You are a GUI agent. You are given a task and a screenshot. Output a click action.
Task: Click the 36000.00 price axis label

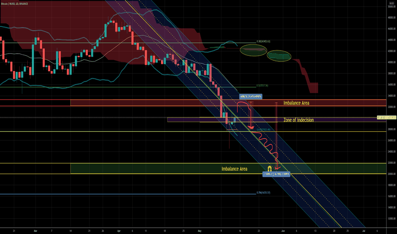click(x=391, y=85)
